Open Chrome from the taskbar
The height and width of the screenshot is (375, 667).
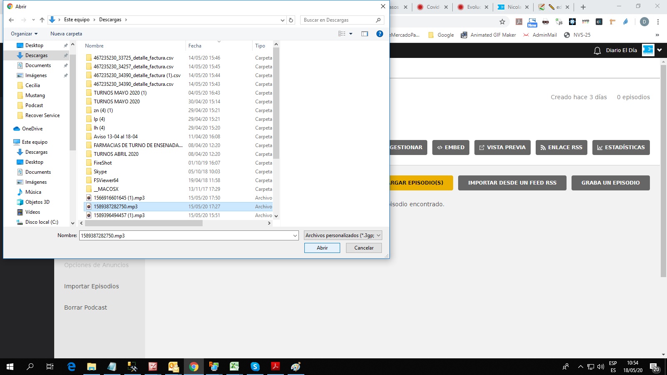coord(193,367)
